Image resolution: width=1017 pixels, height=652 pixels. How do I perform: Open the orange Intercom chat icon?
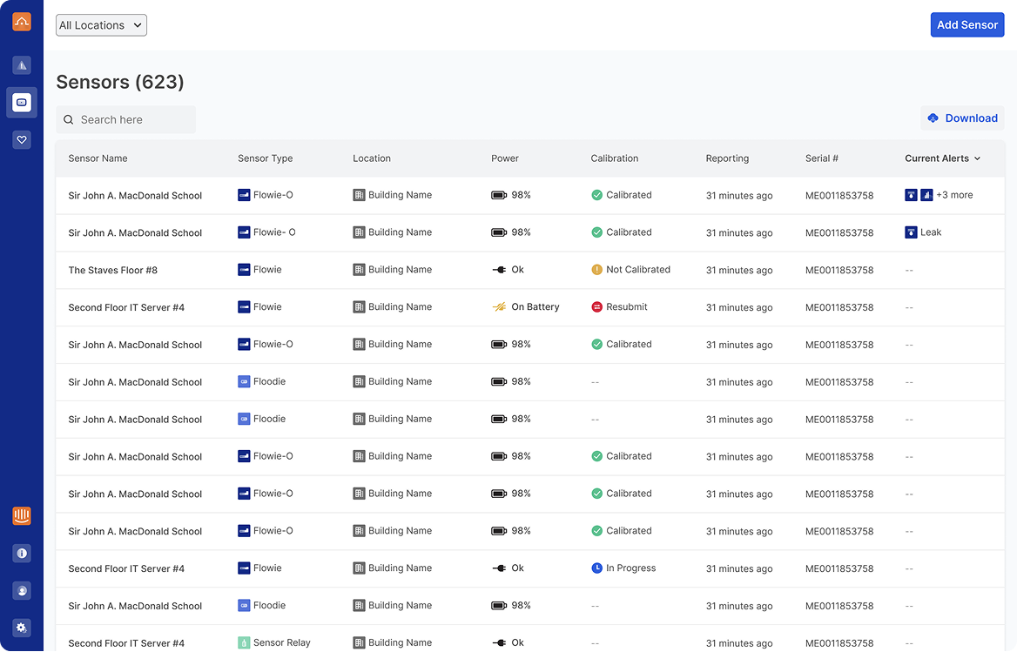click(22, 516)
